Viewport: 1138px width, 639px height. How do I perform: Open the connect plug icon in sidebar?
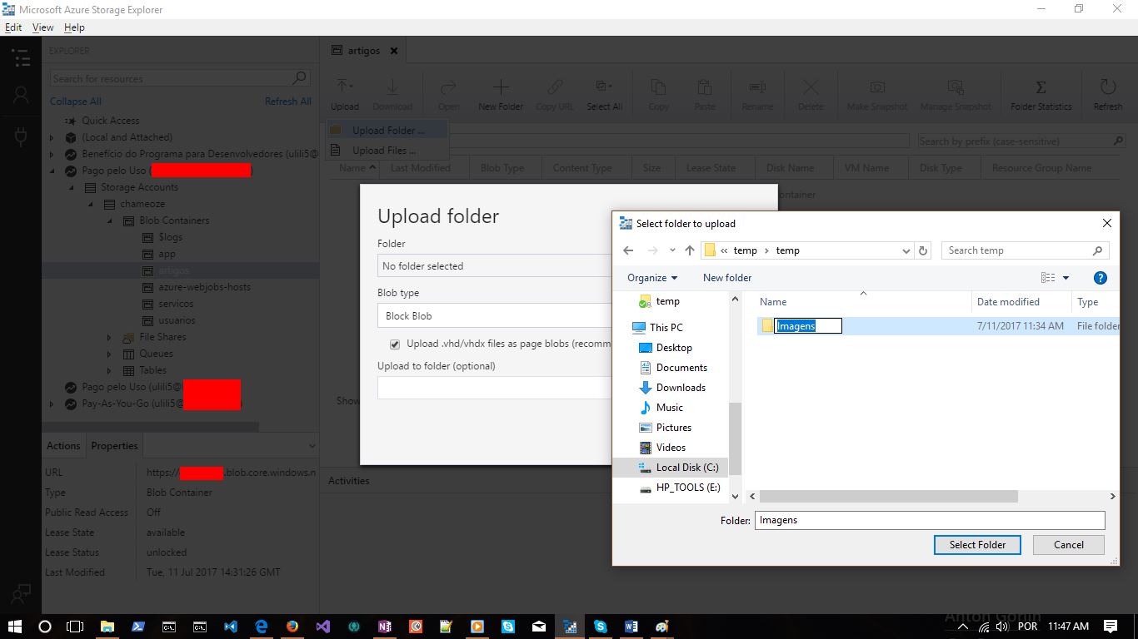click(21, 136)
